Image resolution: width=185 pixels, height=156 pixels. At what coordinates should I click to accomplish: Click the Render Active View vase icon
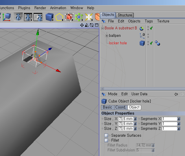18,17
